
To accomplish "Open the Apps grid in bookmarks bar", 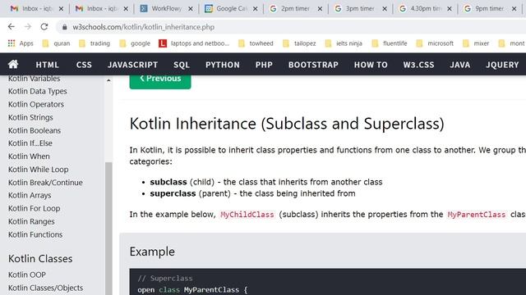I will 21,43.
